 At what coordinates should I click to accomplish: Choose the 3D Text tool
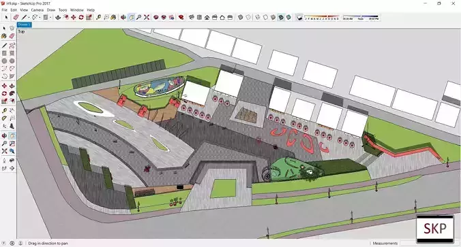click(x=12, y=126)
